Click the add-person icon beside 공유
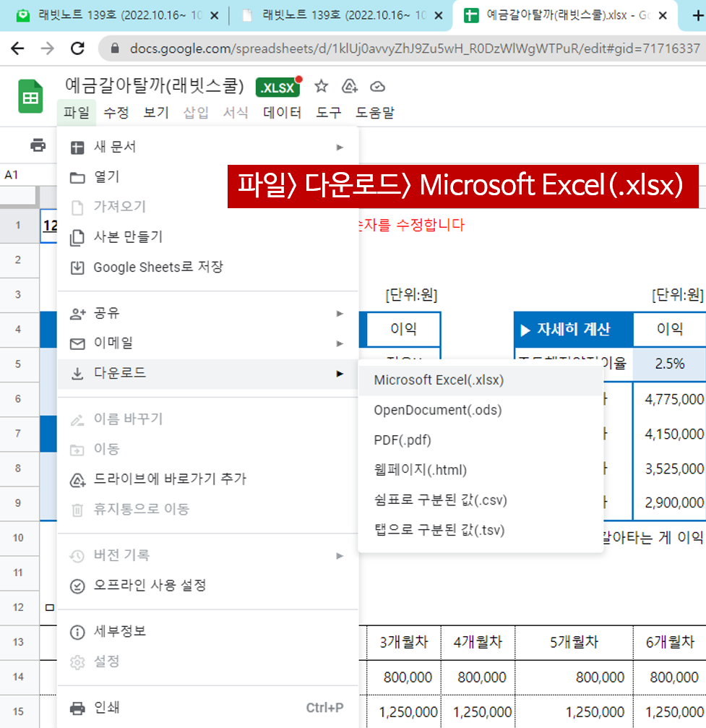Image resolution: width=706 pixels, height=728 pixels. coord(77,313)
